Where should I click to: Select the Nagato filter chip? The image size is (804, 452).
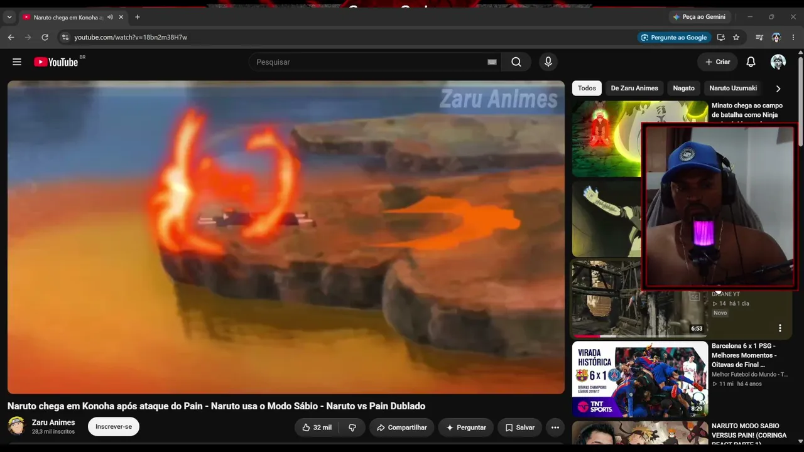tap(684, 89)
